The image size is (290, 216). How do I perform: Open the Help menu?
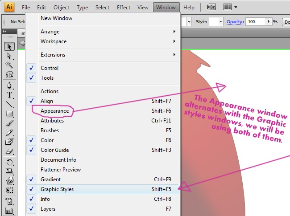pos(189,8)
